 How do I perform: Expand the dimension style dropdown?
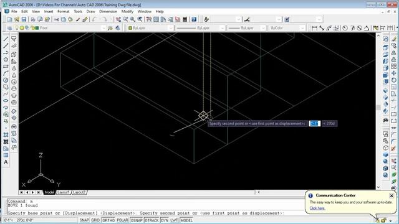pos(279,19)
